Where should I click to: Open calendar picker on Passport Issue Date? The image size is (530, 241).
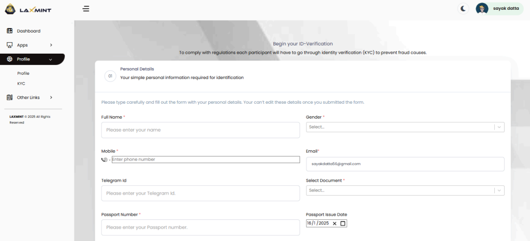click(343, 223)
